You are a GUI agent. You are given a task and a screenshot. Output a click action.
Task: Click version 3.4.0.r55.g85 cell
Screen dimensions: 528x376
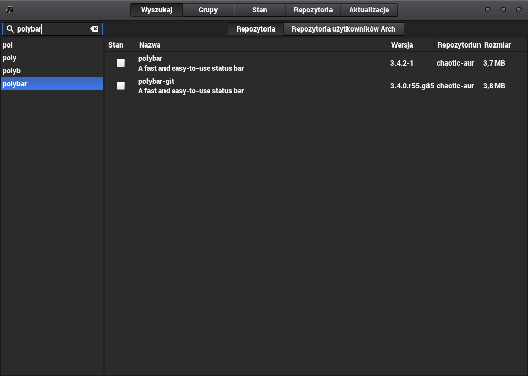(412, 86)
